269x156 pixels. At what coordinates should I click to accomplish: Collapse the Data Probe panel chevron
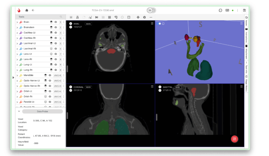tap(19, 111)
